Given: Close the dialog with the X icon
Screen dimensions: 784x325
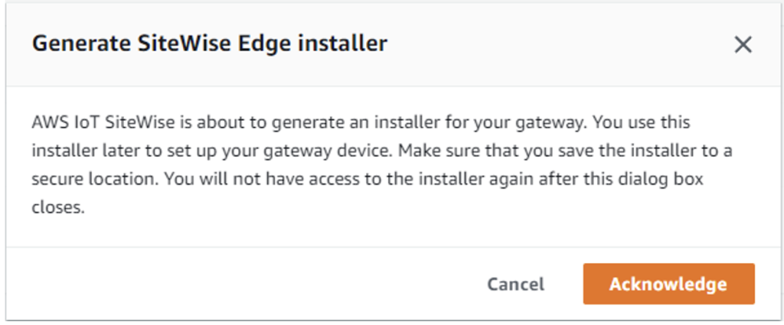Looking at the screenshot, I should (742, 45).
